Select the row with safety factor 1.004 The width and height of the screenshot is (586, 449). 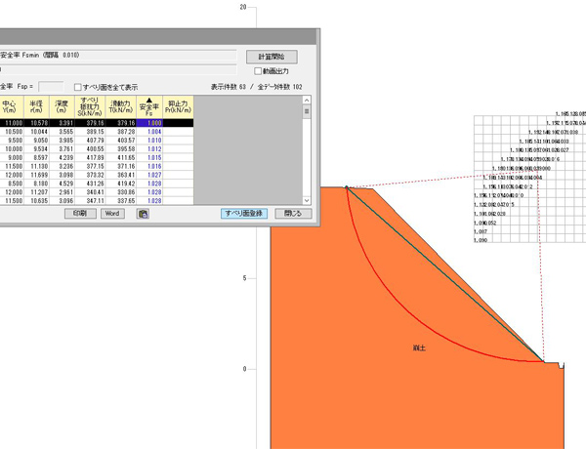pyautogui.click(x=98, y=131)
